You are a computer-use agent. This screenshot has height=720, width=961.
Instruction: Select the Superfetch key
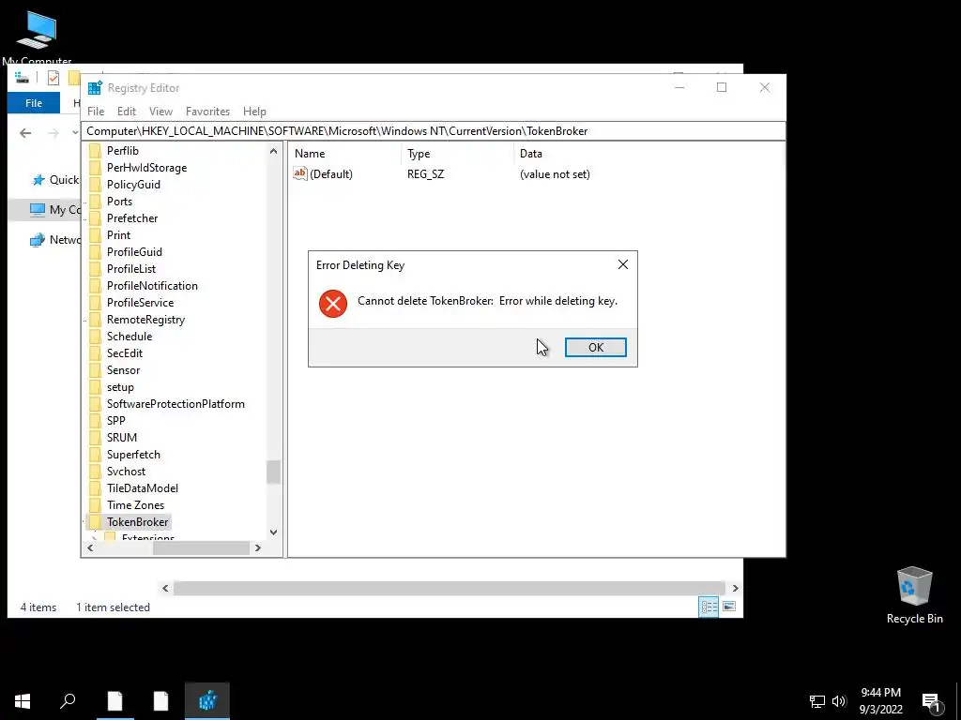click(x=133, y=455)
